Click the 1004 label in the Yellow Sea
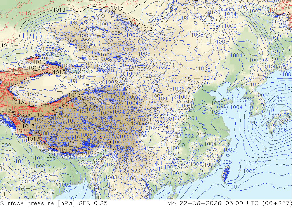The image size is (292, 214). coord(236,107)
